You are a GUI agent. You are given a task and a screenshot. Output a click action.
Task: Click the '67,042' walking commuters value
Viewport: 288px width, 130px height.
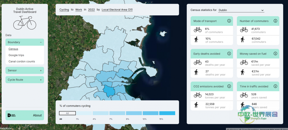pyautogui.click(x=256, y=39)
